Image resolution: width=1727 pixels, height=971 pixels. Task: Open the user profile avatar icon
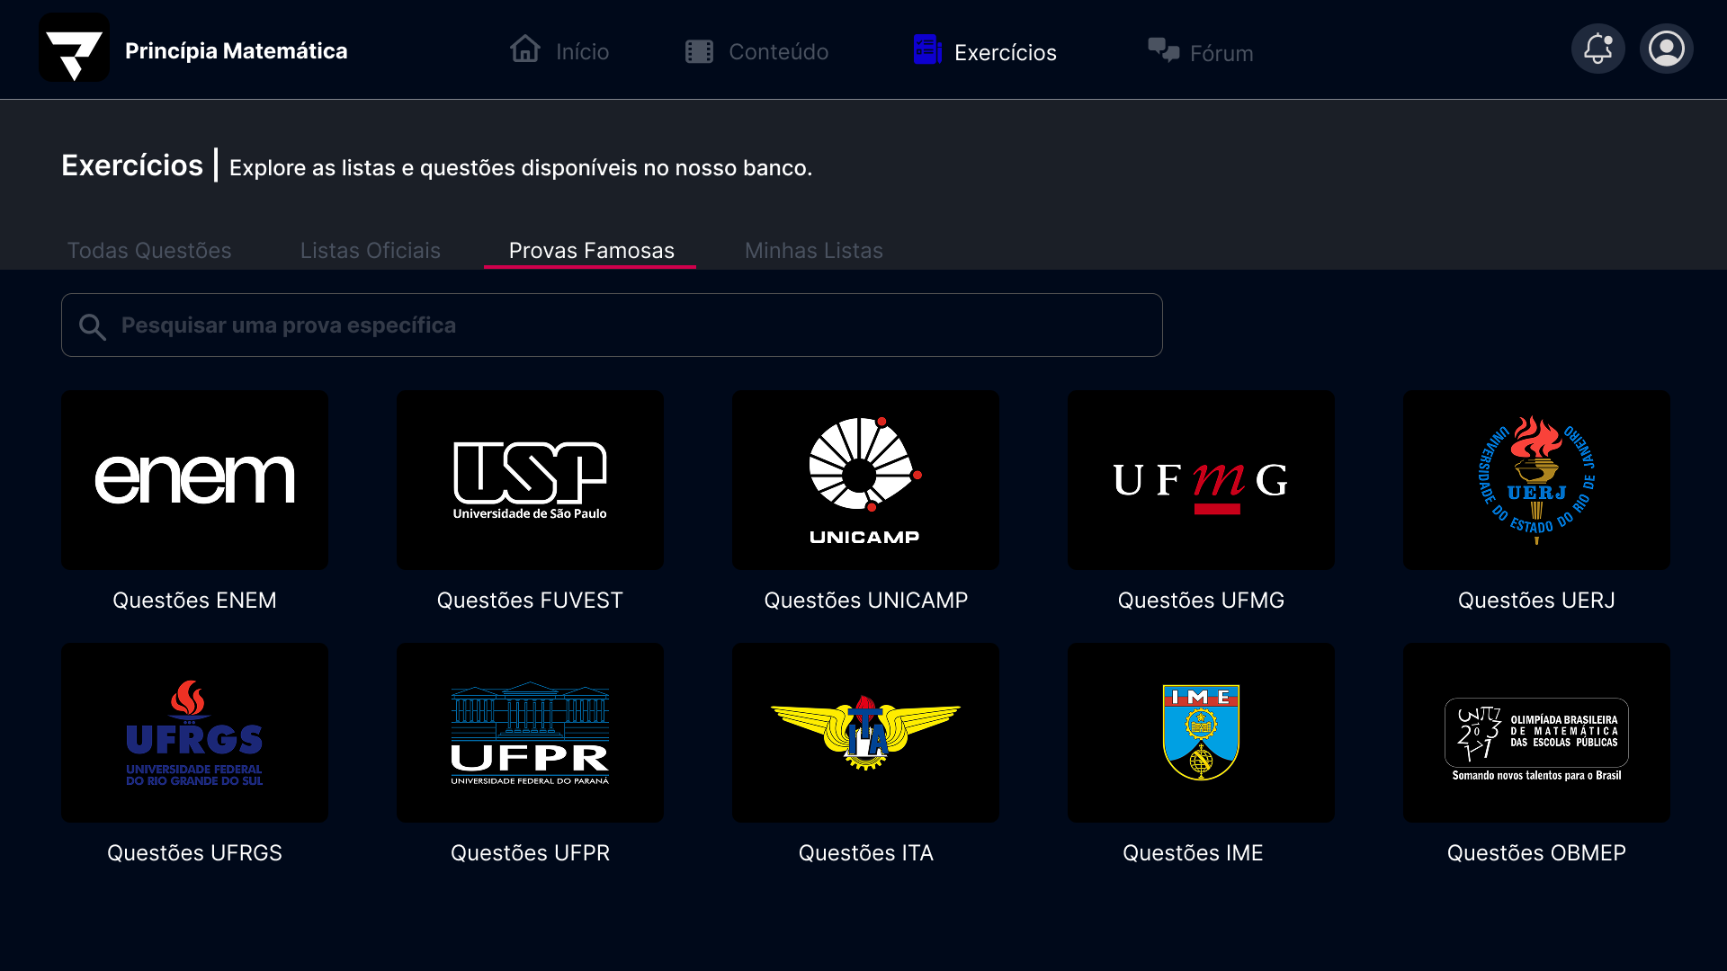click(x=1666, y=49)
